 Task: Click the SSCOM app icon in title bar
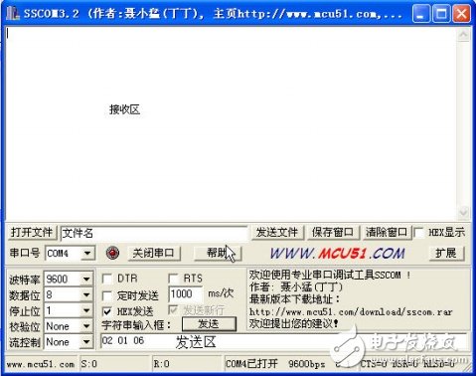coord(13,13)
